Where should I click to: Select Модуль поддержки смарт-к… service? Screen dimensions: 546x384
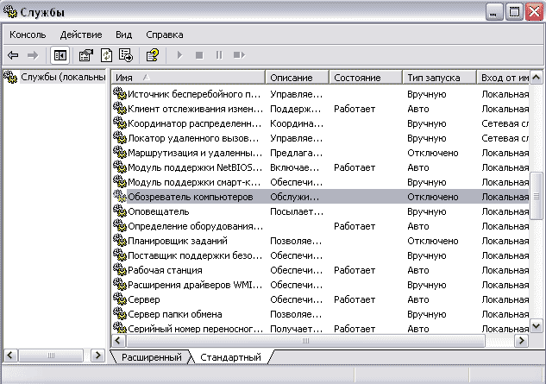[x=194, y=182]
